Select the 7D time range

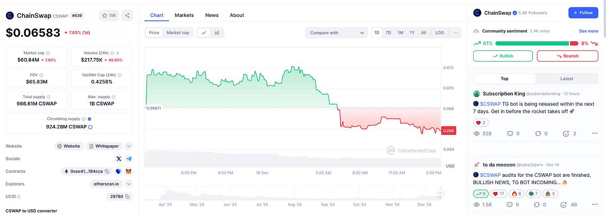tap(388, 32)
